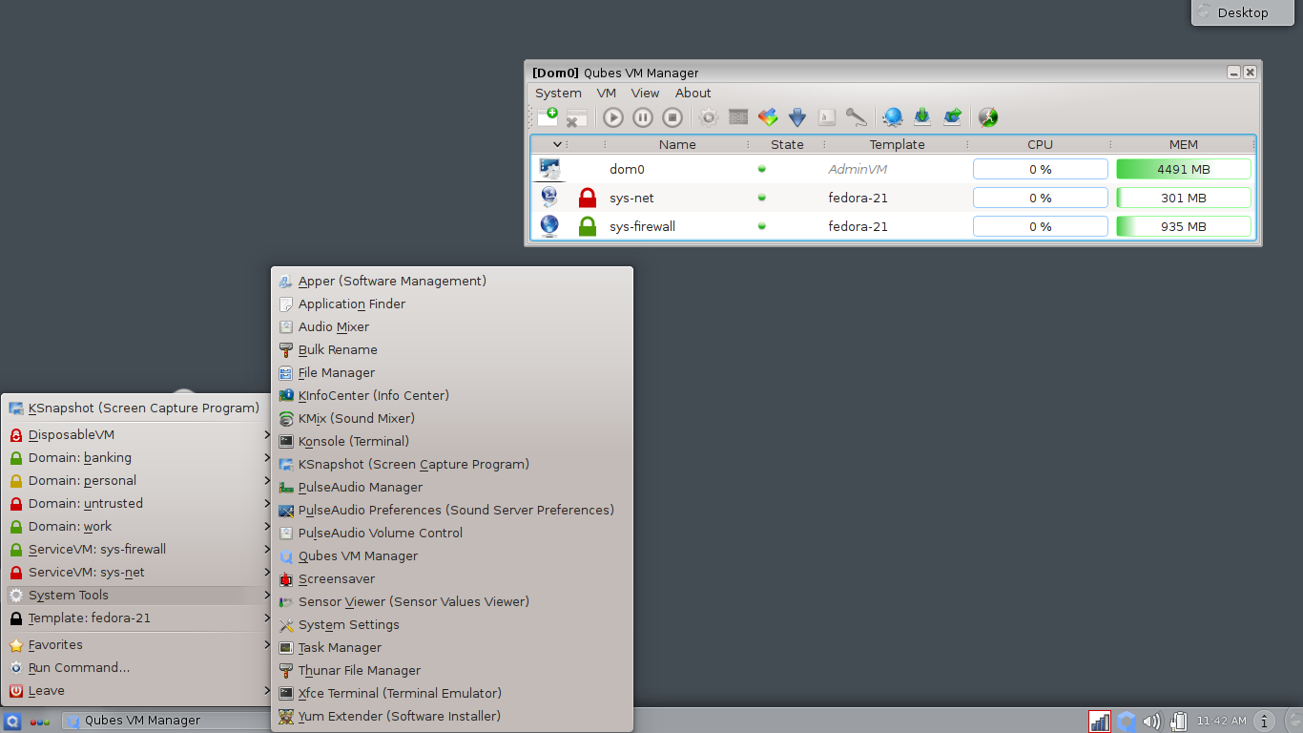This screenshot has width=1303, height=733.
Task: Click the green lock icon for sys-firewall
Action: [588, 226]
